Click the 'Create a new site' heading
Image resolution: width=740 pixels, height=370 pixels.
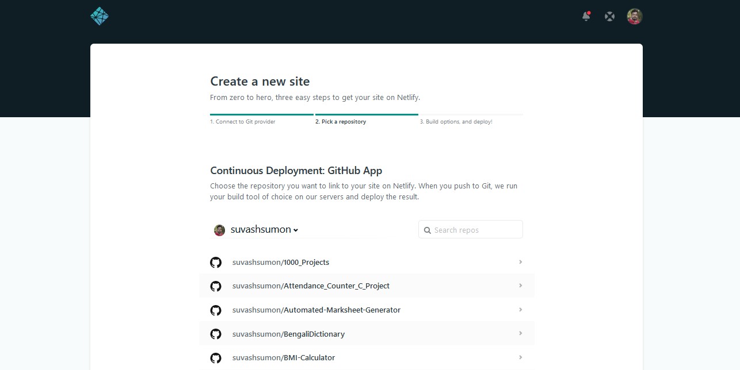[260, 82]
